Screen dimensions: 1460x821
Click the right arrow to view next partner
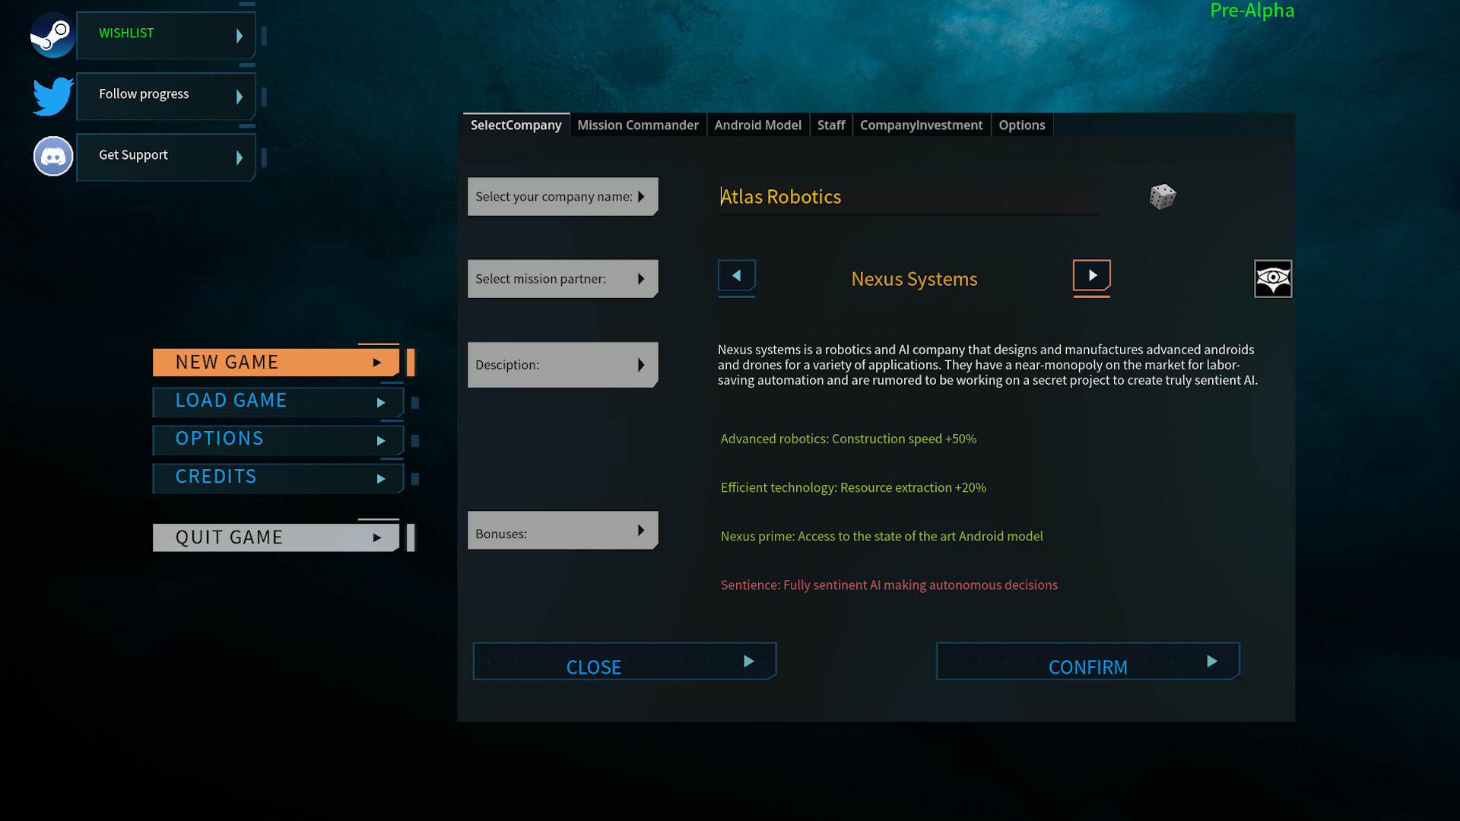tap(1092, 277)
